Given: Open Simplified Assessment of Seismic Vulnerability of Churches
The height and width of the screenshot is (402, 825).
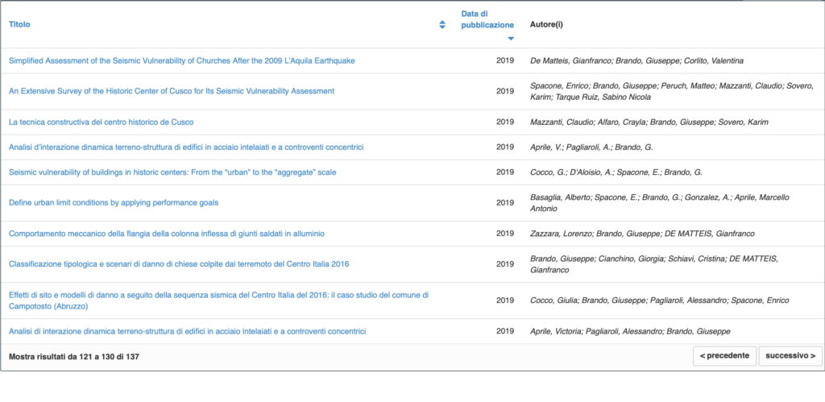Looking at the screenshot, I should pos(181,60).
